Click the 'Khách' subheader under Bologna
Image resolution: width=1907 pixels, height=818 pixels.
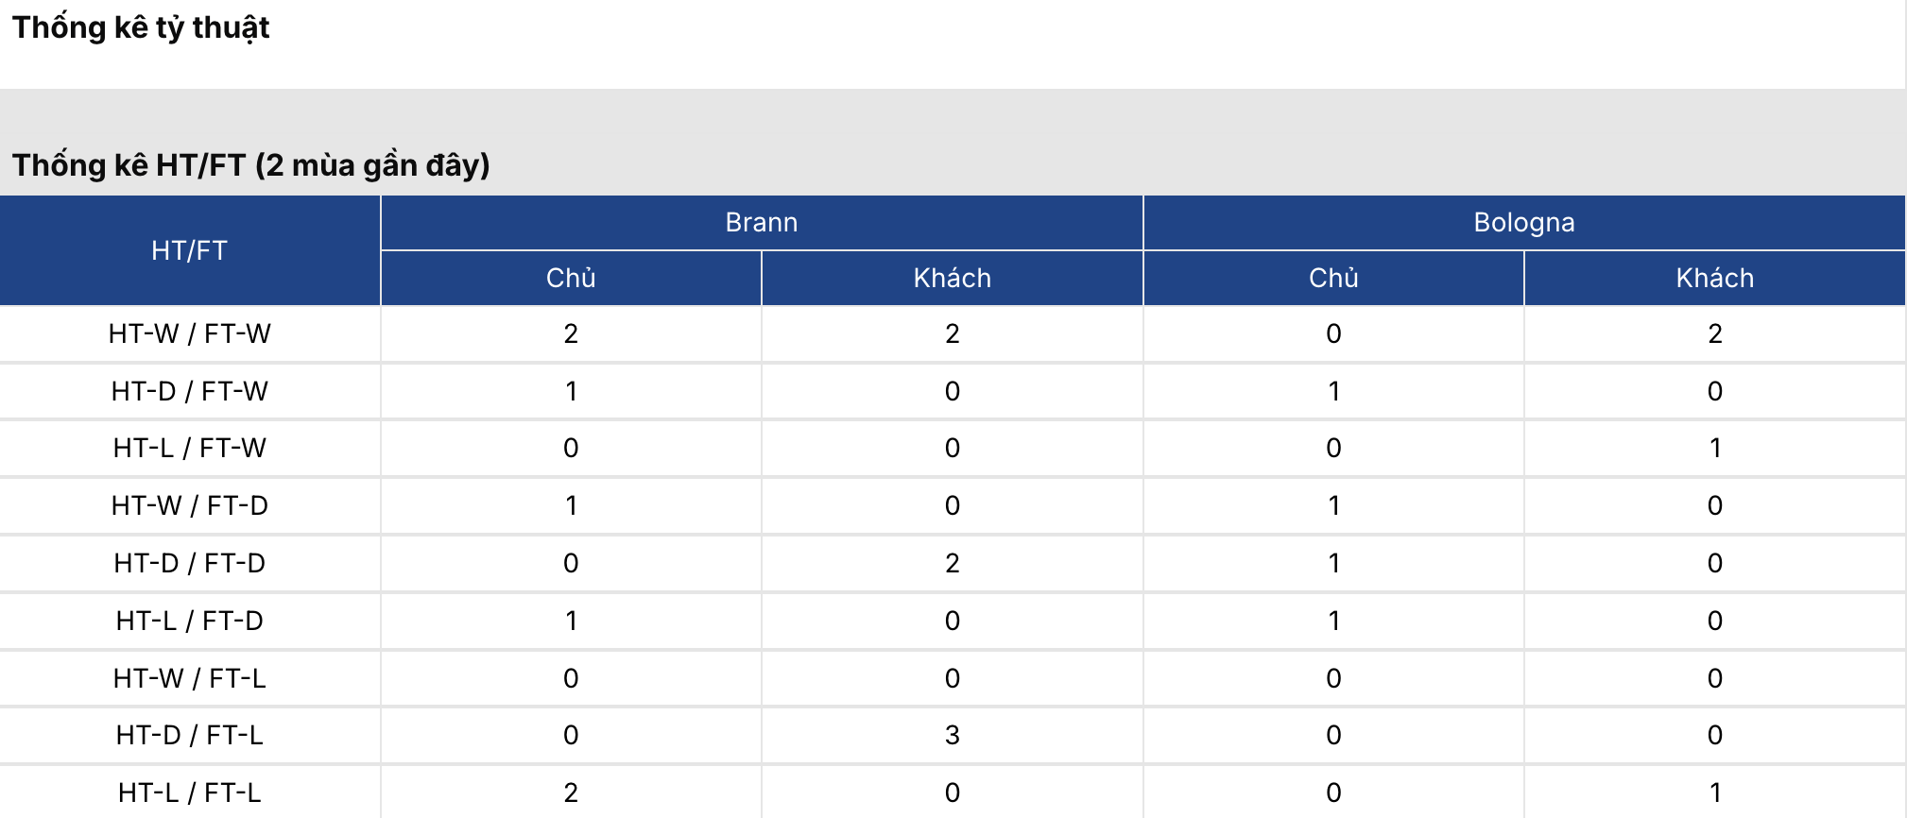(1714, 278)
